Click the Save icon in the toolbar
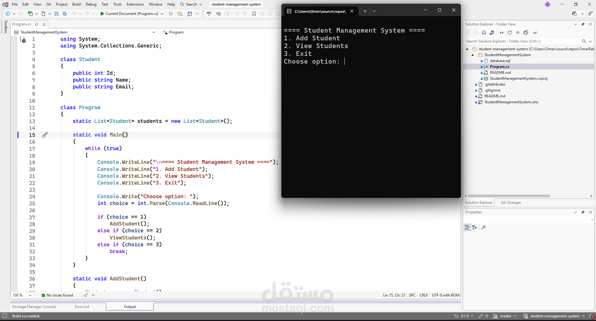This screenshot has height=321, width=596. coord(57,14)
